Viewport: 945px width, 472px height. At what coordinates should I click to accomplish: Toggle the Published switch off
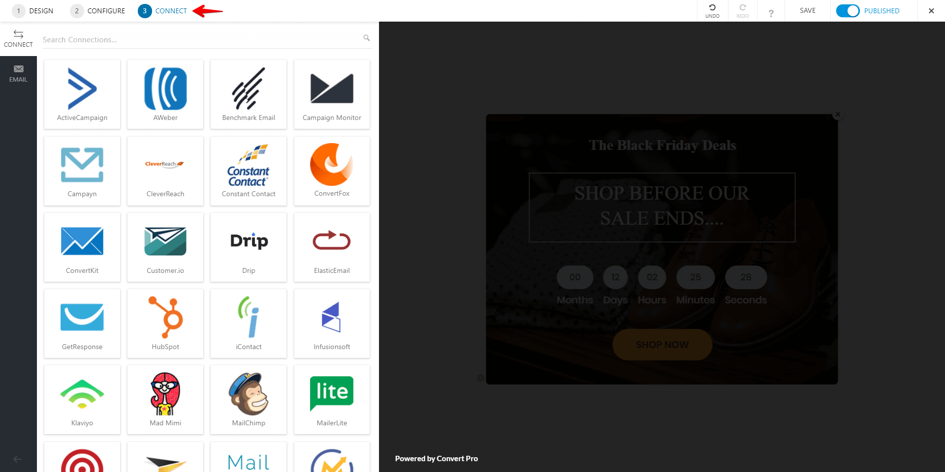848,11
